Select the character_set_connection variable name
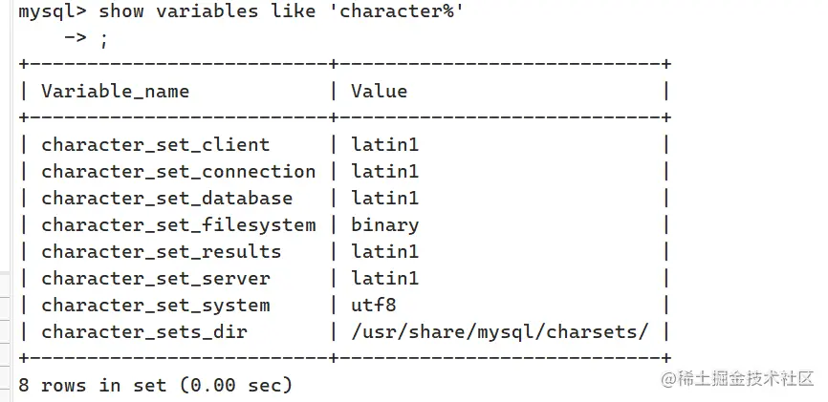 [x=179, y=172]
